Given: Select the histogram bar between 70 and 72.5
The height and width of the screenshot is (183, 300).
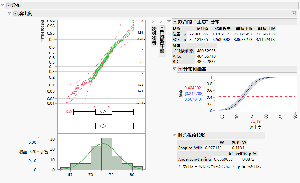Looking at the screenshot, I should tap(96, 158).
